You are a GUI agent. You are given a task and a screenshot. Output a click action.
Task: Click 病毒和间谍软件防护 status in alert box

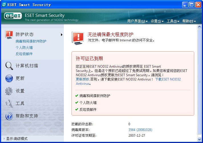(95, 96)
